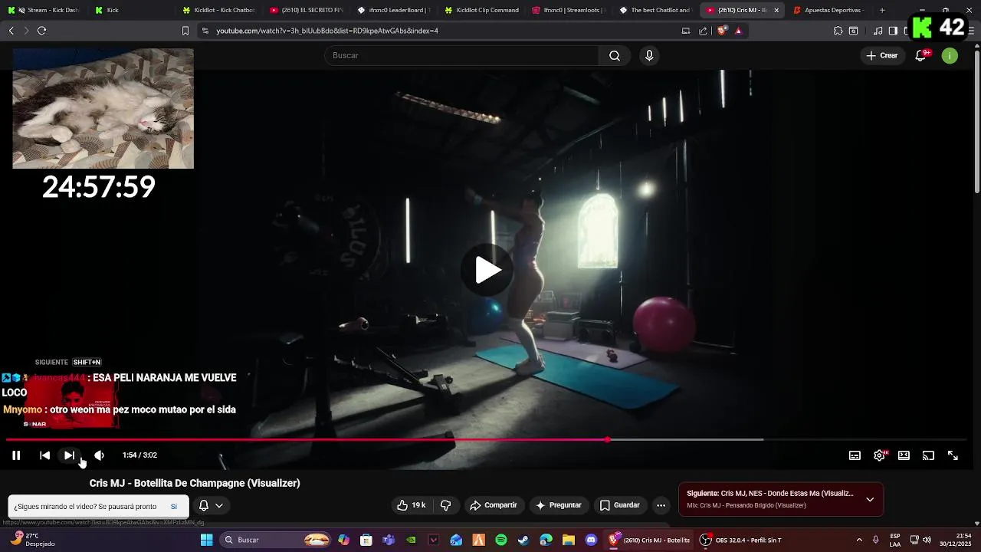Bookmark this page icon

(185, 31)
